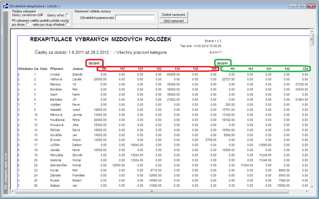Check the 'pro divize' checkbox

(28, 24)
